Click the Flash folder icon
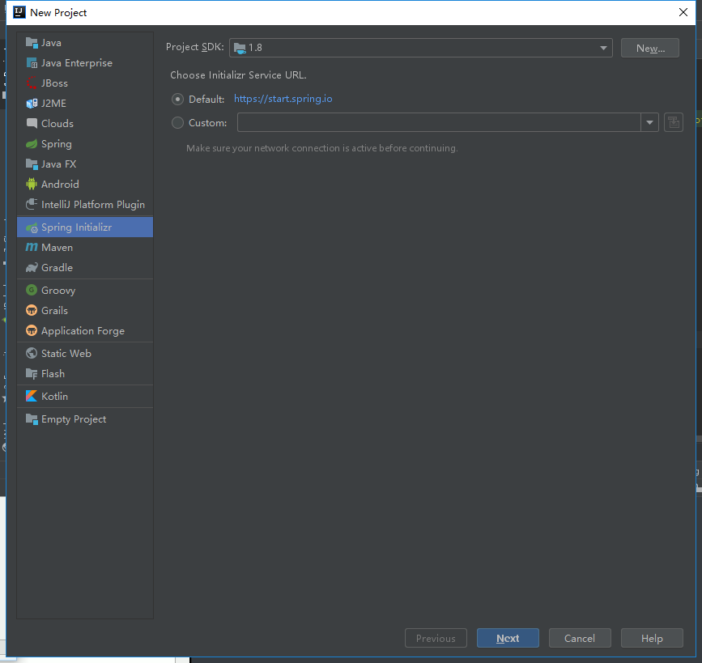The image size is (702, 663). [x=32, y=374]
